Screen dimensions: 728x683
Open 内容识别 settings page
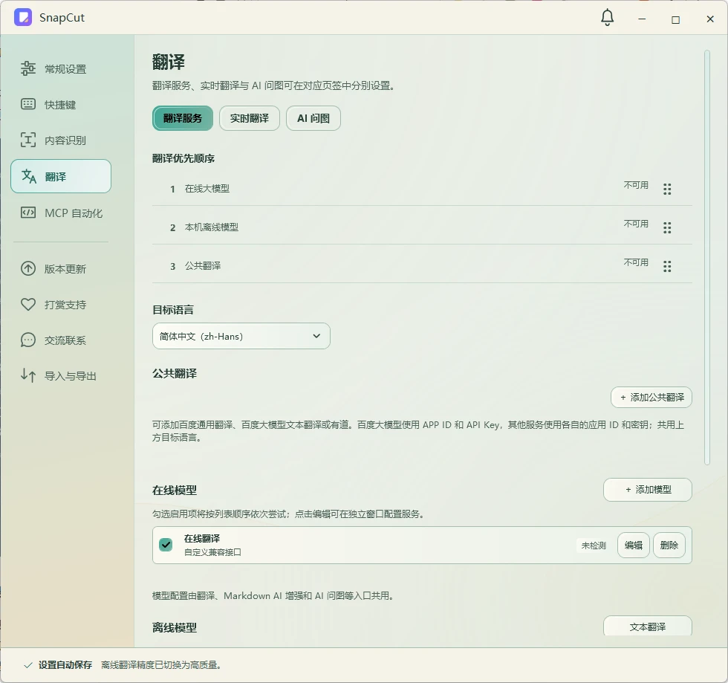coord(61,140)
